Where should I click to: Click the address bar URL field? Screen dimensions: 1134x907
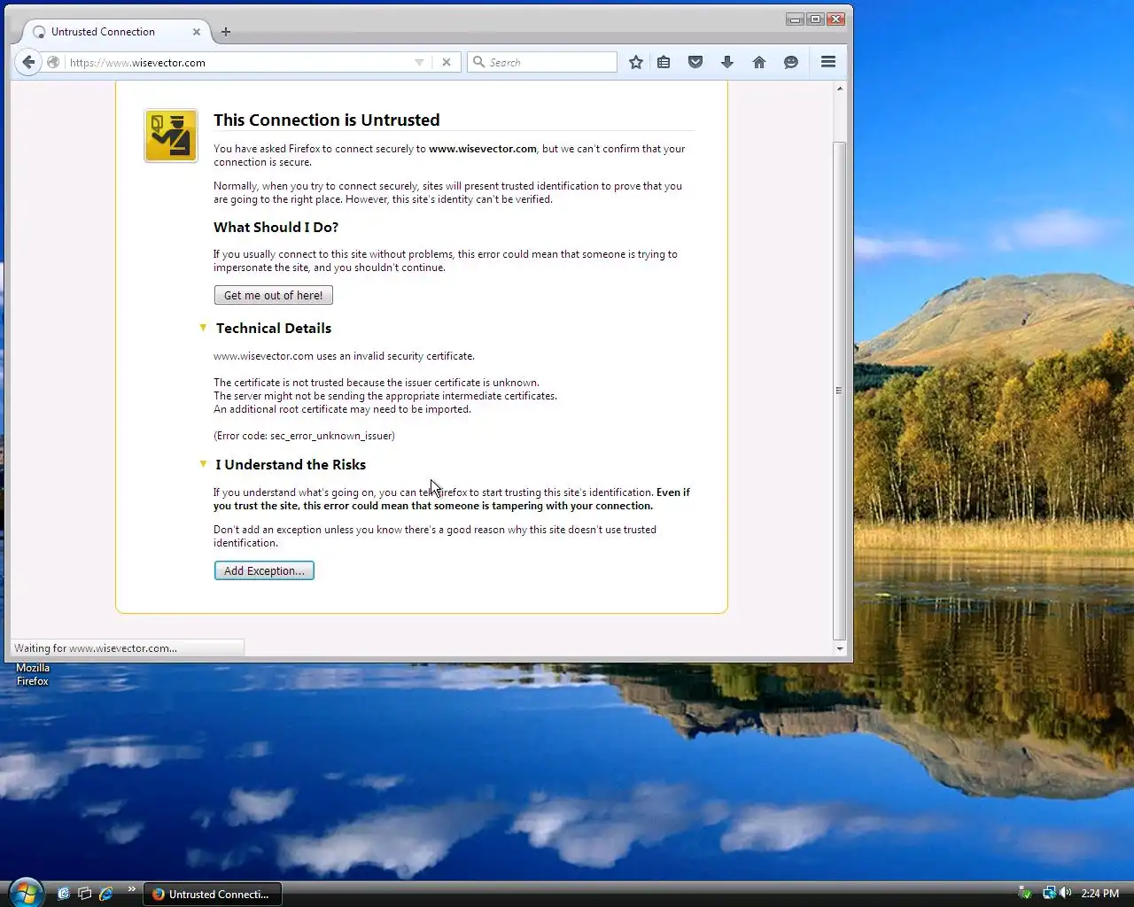click(x=239, y=62)
